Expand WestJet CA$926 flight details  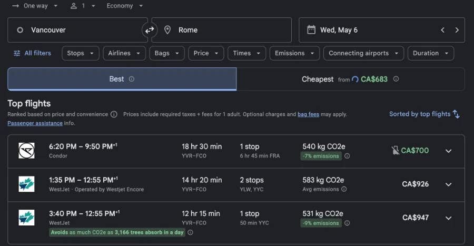pyautogui.click(x=449, y=184)
